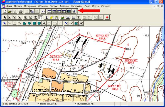Paste from clipboard with the paste icon
Image resolution: width=165 pixels, height=107 pixels.
[x=37, y=11]
